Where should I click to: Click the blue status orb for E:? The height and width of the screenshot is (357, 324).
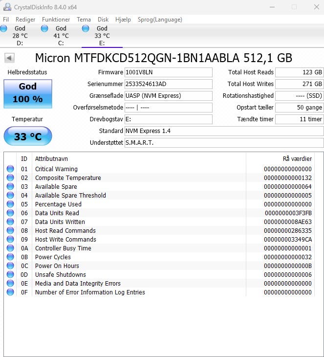click(x=86, y=28)
